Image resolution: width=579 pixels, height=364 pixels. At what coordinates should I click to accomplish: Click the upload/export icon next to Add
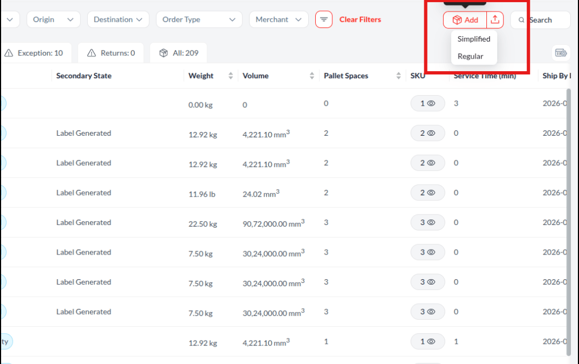pyautogui.click(x=495, y=20)
